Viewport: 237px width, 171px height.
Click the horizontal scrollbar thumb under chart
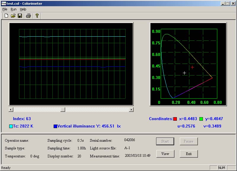(63, 109)
